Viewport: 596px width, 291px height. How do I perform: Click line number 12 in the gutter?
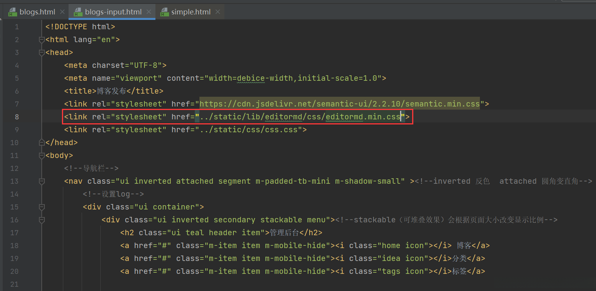(14, 169)
